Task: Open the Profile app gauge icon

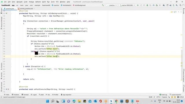Action: point(153,5)
